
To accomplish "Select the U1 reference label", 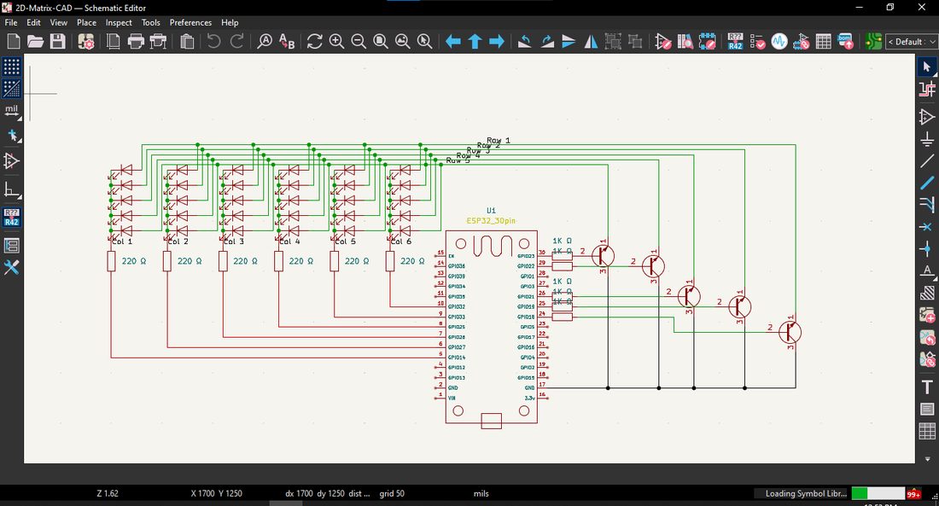I will [x=491, y=210].
